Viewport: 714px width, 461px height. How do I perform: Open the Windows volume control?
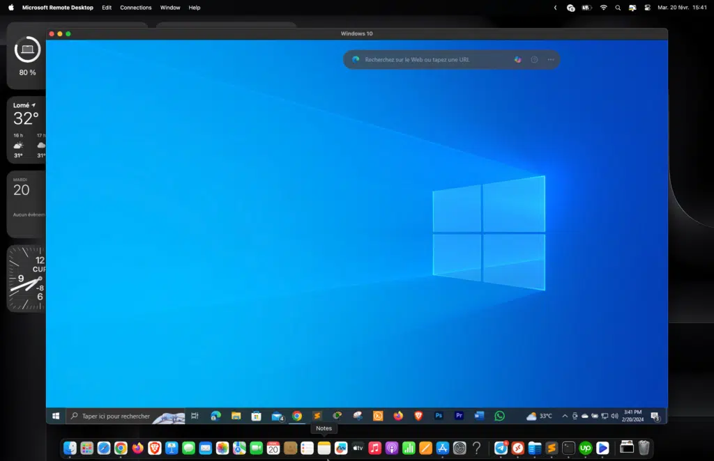click(x=614, y=416)
